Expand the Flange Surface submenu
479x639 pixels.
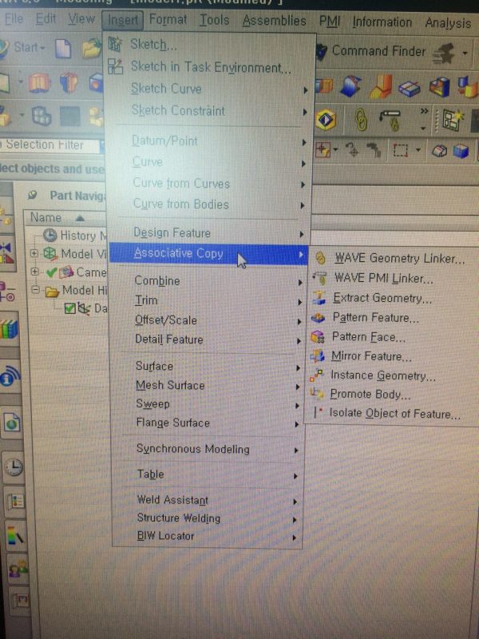coord(208,423)
